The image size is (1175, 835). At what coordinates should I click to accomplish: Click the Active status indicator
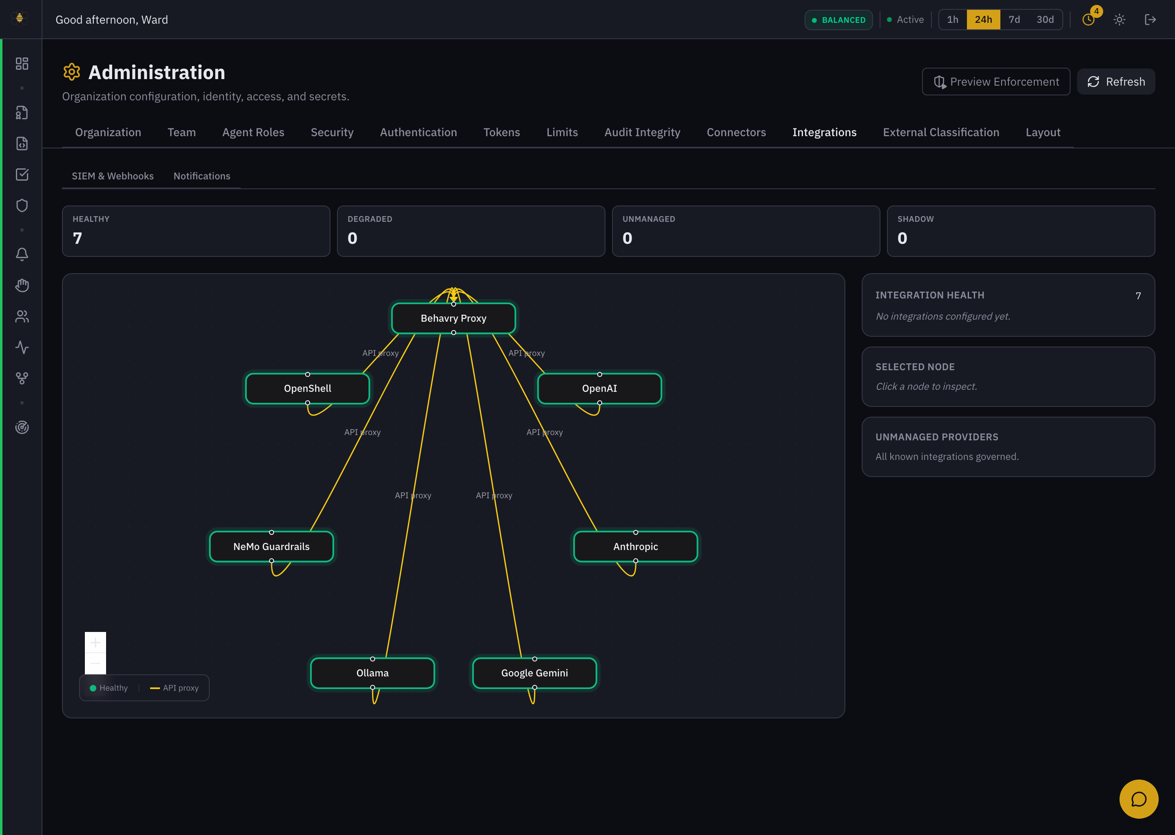click(x=905, y=20)
